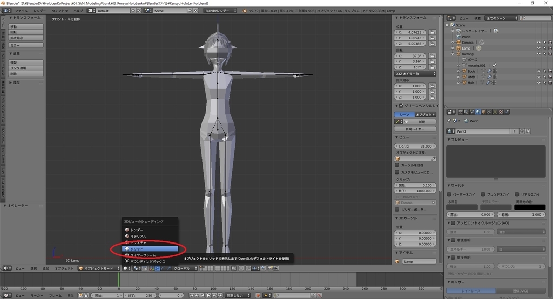Screen dimensions: 553x299
Task: Hide the Camera using its eye icon
Action: click(x=538, y=42)
